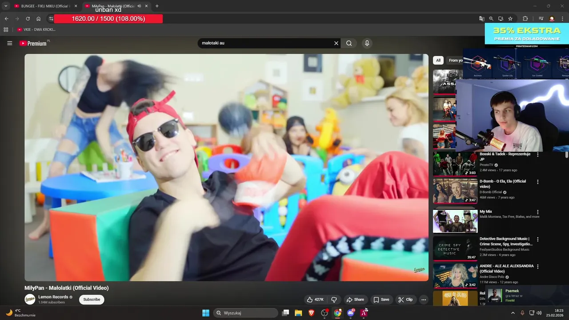
Task: Play the Bosski & Tadek Reprezentuje JP thumbnail
Action: pyautogui.click(x=455, y=164)
